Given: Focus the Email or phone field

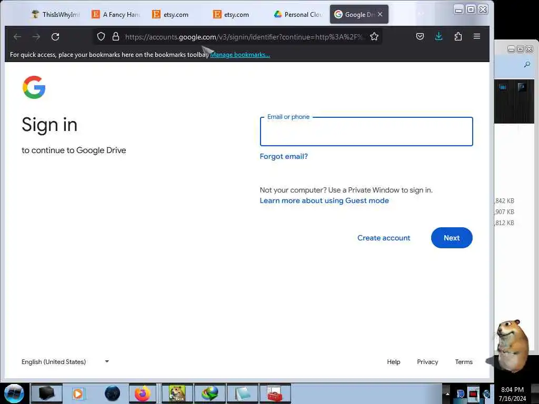Looking at the screenshot, I should point(366,132).
